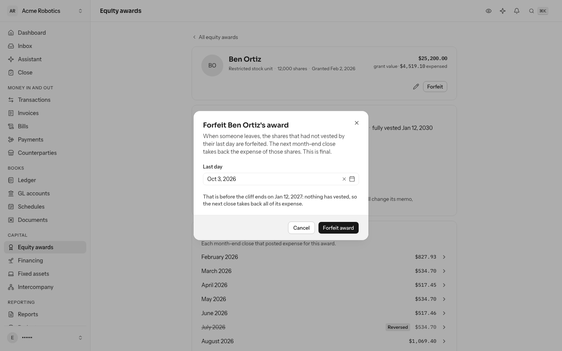Expand May 2026 row chevron
Image resolution: width=562 pixels, height=351 pixels.
[x=444, y=299]
